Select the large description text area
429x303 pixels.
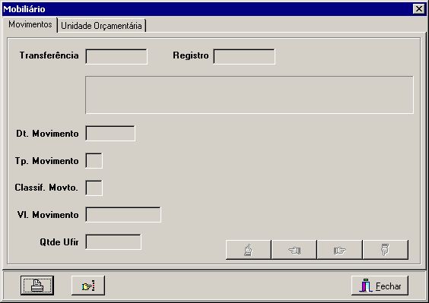click(249, 95)
